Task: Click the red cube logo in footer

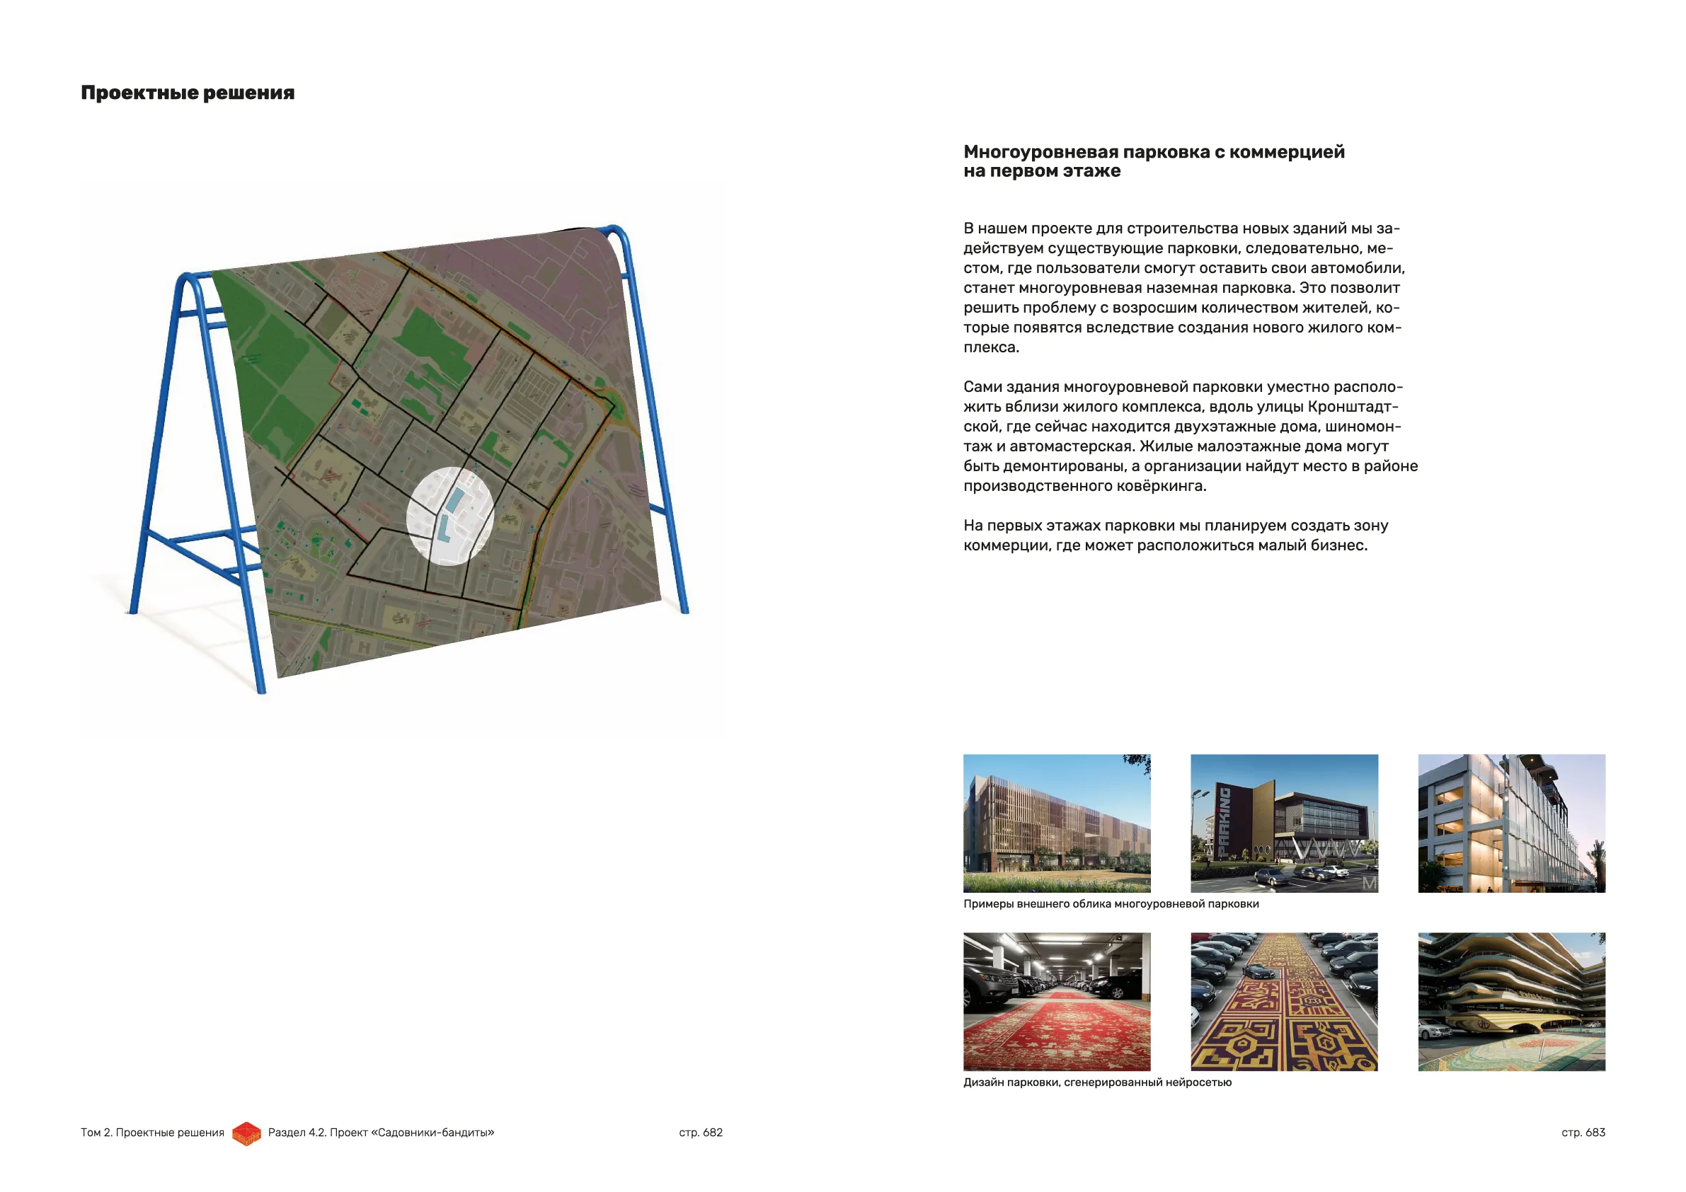Action: click(x=246, y=1133)
